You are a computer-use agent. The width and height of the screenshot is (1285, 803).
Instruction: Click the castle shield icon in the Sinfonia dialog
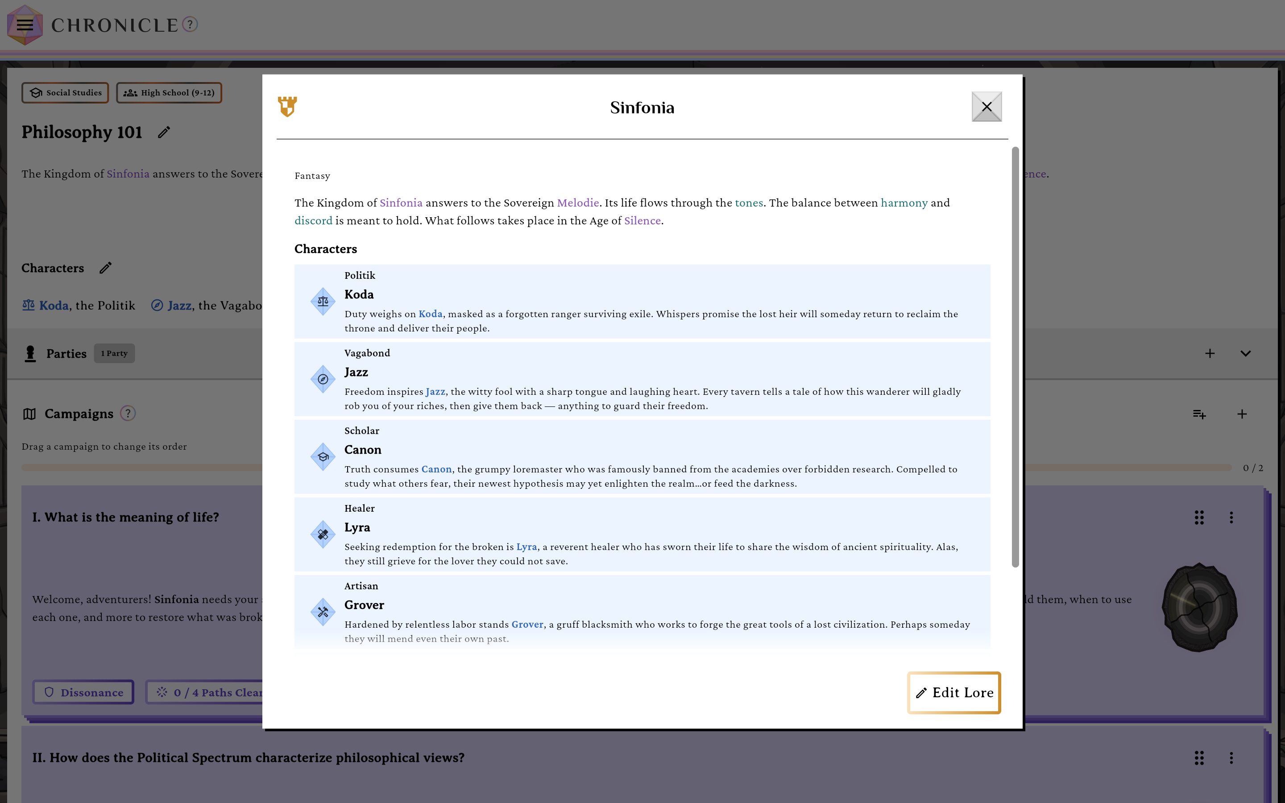(x=287, y=107)
